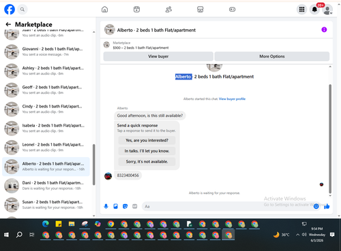Open the Facebook search icon
This screenshot has width=341, height=251.
pyautogui.click(x=23, y=10)
